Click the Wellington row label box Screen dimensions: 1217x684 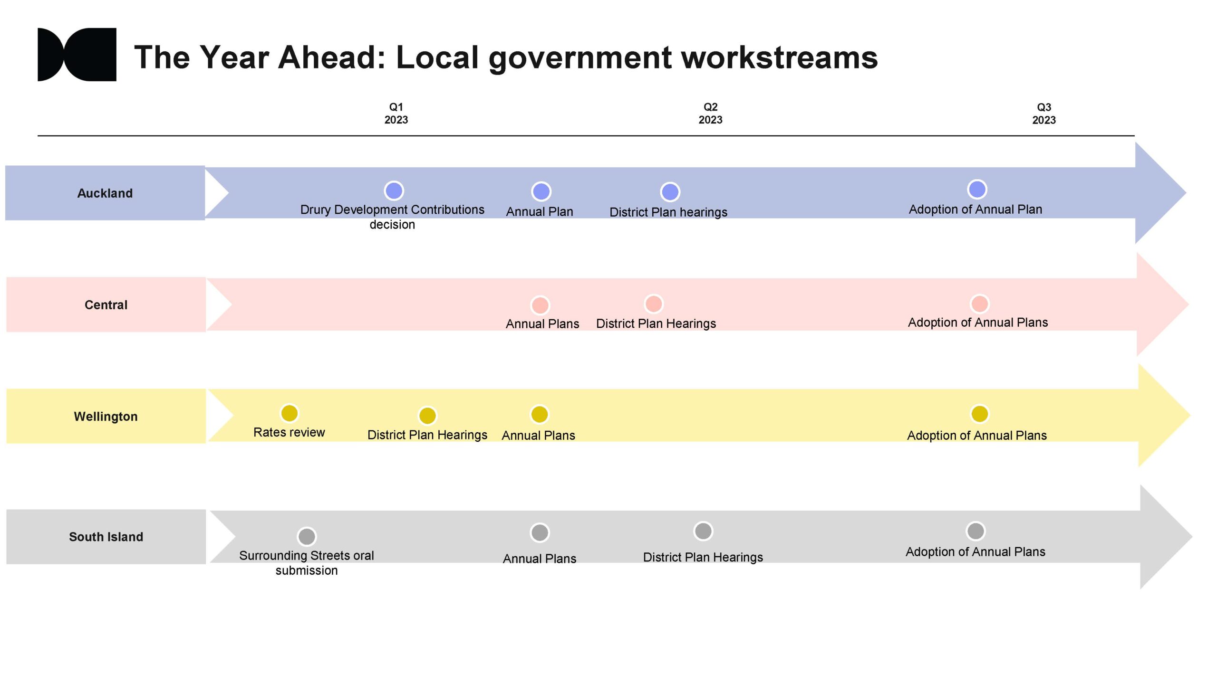click(106, 416)
